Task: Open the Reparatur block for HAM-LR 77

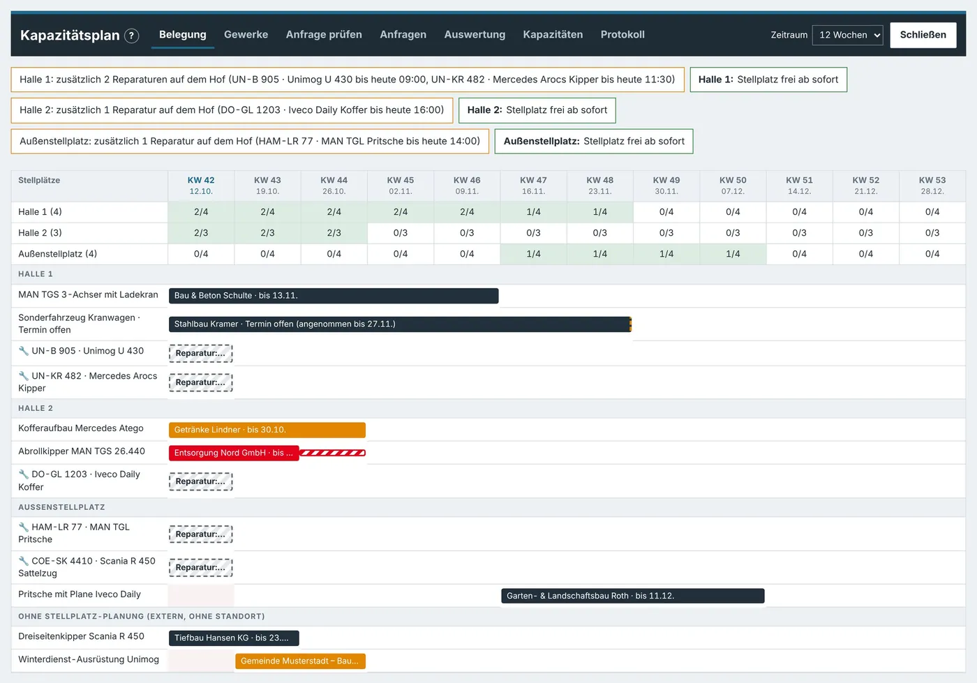Action: click(201, 534)
